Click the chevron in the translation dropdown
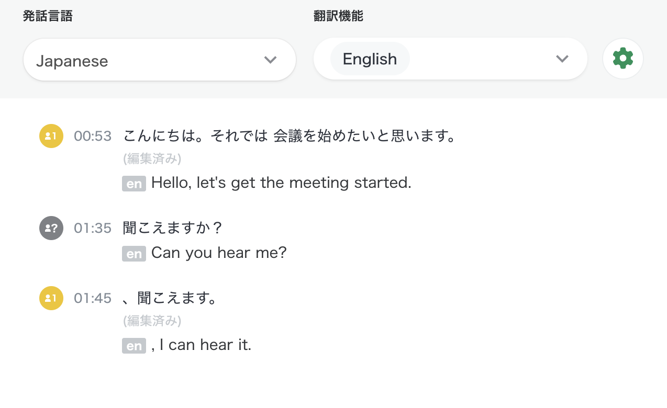Viewport: 667px width, 408px height. click(562, 59)
